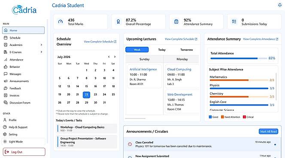
Task: Click the Class Canceled alert icon
Action: 130,144
